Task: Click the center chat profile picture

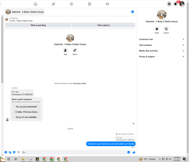Action: click(x=70, y=38)
